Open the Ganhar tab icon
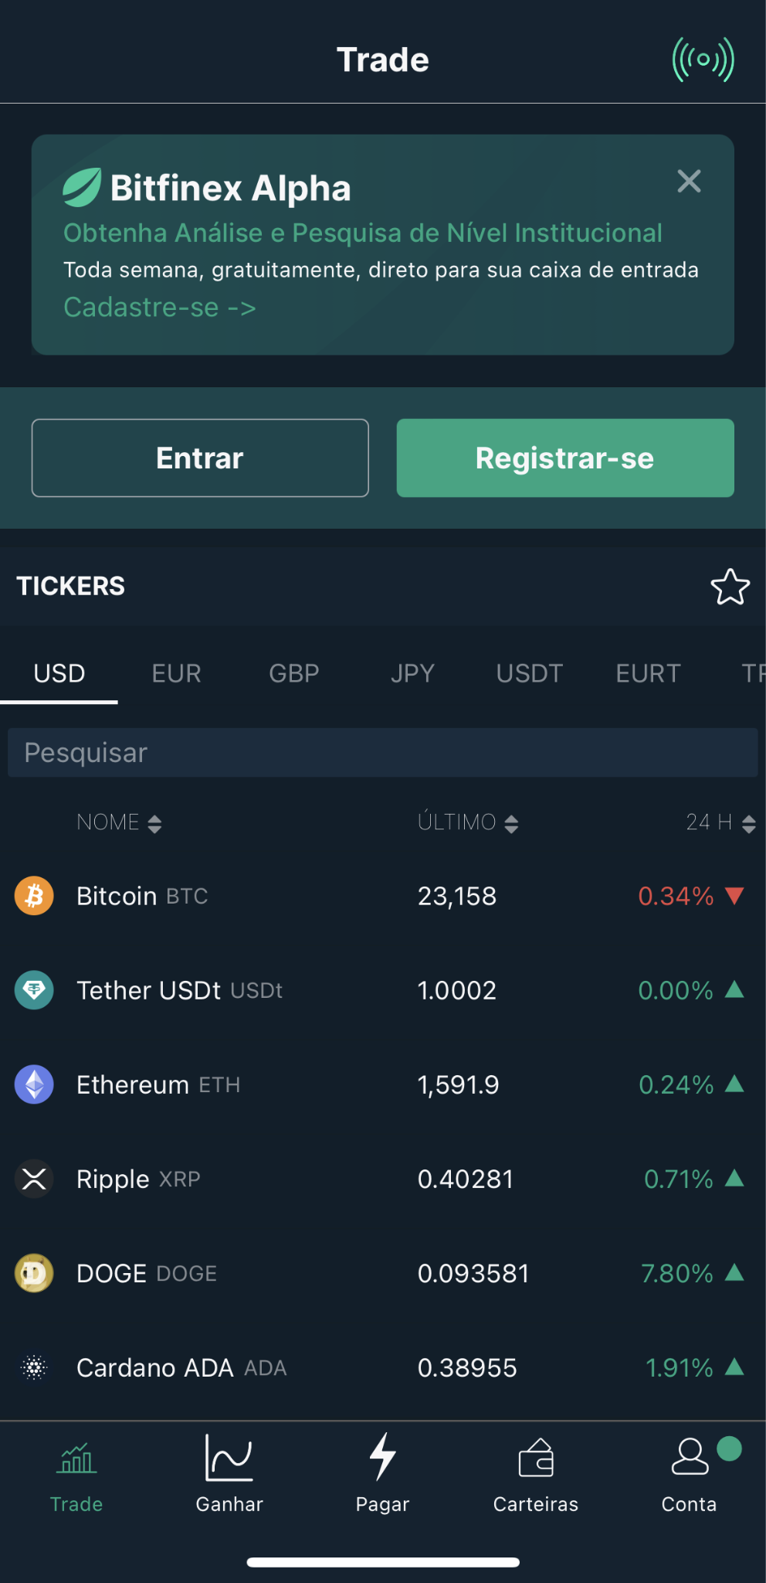The height and width of the screenshot is (1583, 766). click(229, 1458)
